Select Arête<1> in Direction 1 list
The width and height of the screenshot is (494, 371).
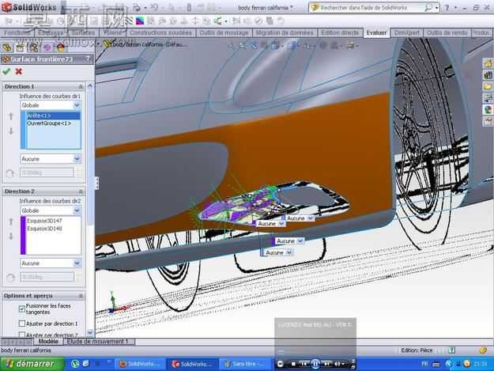(53, 115)
